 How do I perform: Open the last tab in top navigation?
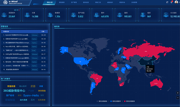(134, 3)
